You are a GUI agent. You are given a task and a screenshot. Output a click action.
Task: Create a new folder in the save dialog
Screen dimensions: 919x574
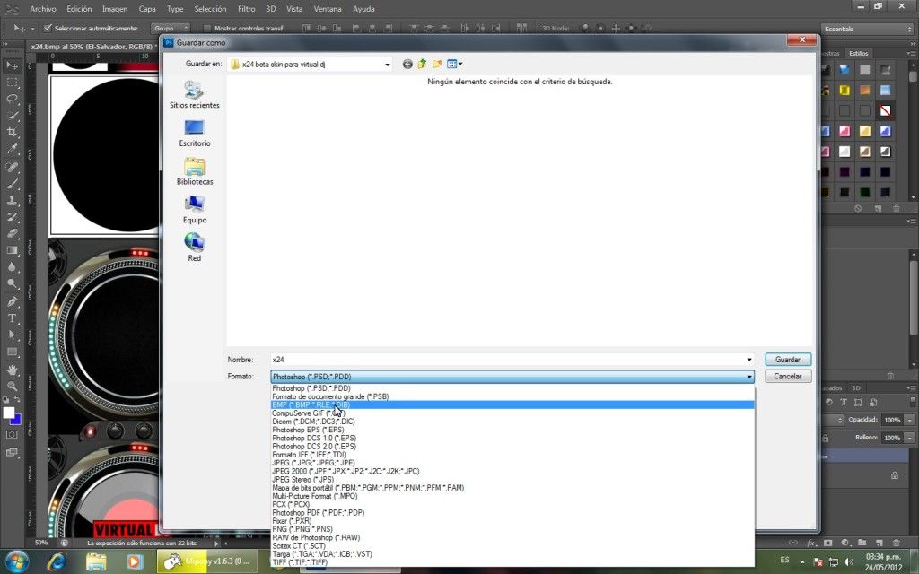437,64
